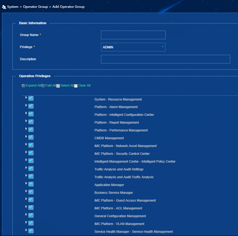The width and height of the screenshot is (238, 236).
Task: Uncheck iMC Platform - Network Asset Management checkbox
Action: click(x=31, y=145)
